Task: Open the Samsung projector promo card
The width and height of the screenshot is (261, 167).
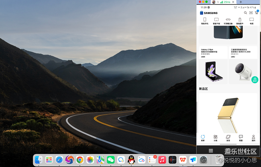Action: (x=243, y=65)
